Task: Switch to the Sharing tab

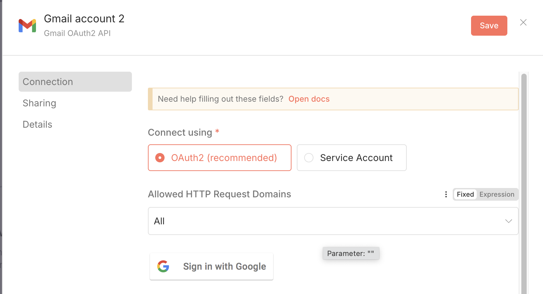Action: (39, 103)
